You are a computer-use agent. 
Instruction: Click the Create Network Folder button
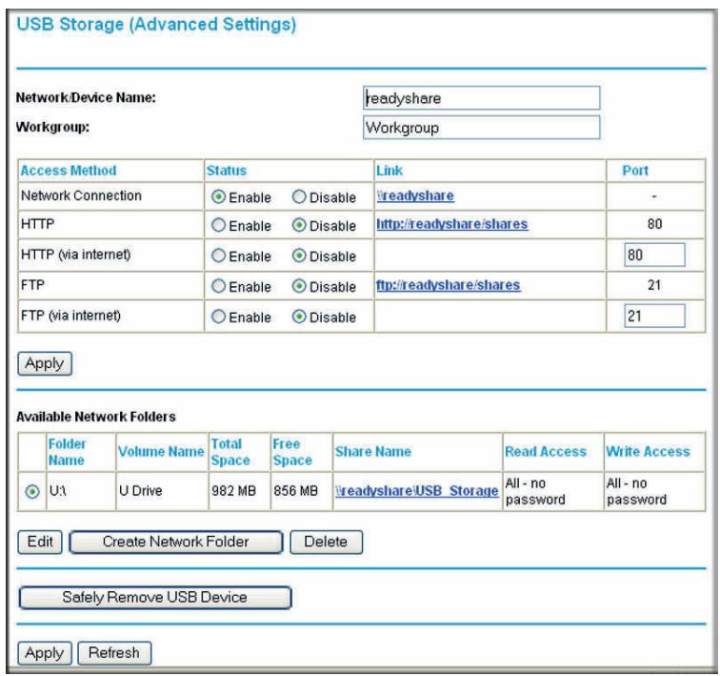(176, 542)
